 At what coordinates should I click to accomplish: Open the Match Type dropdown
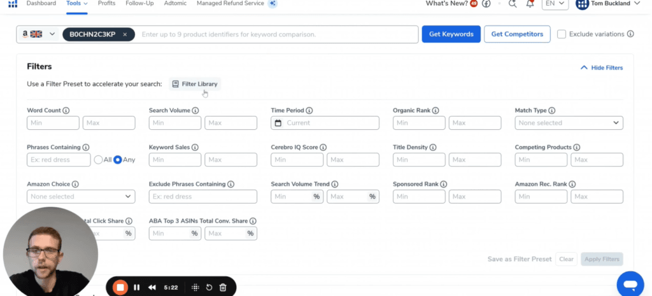click(569, 123)
